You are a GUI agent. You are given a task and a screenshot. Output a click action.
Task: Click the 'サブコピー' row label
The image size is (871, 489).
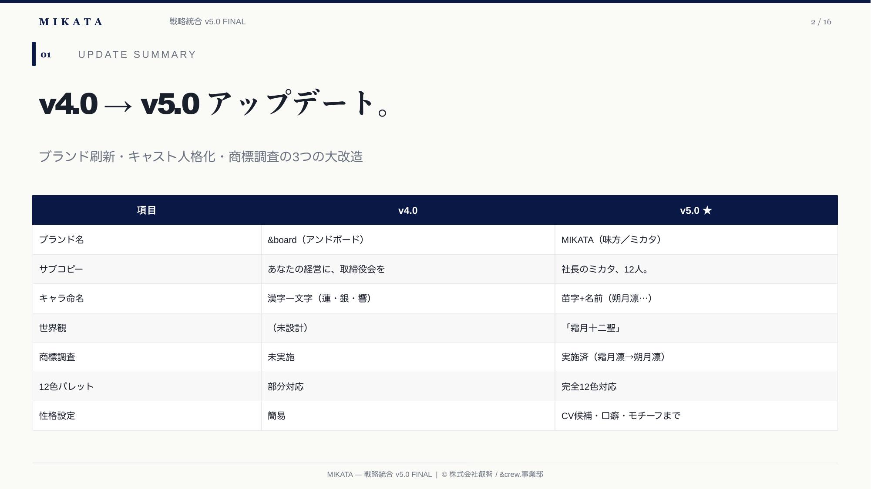(147, 269)
